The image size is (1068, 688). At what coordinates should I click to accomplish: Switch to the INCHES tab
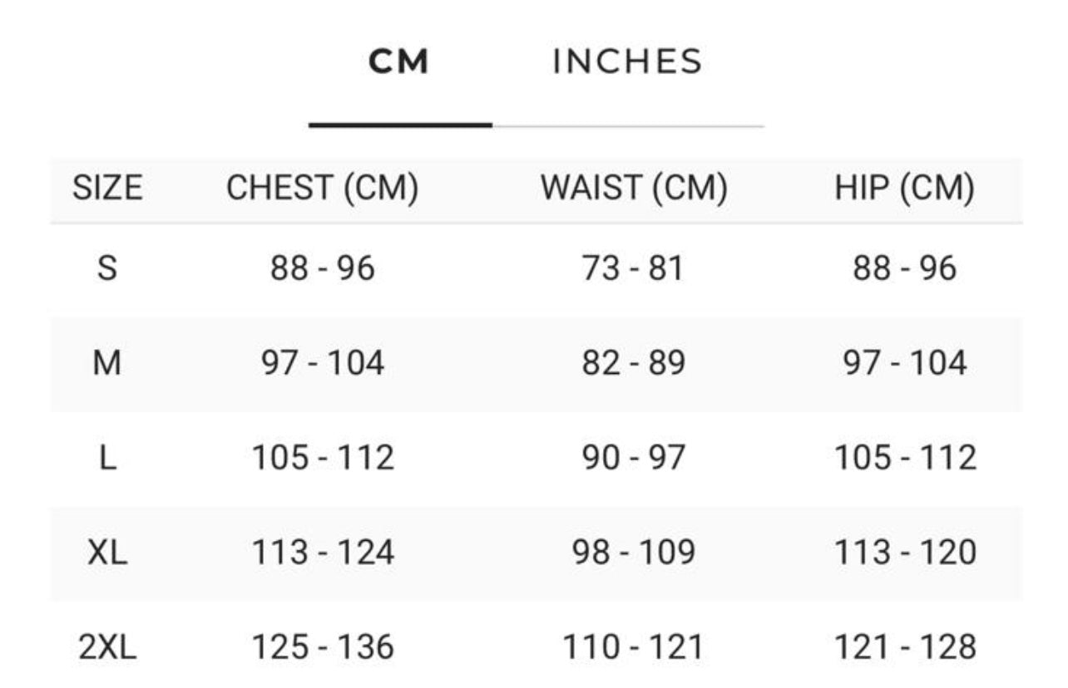pos(627,62)
